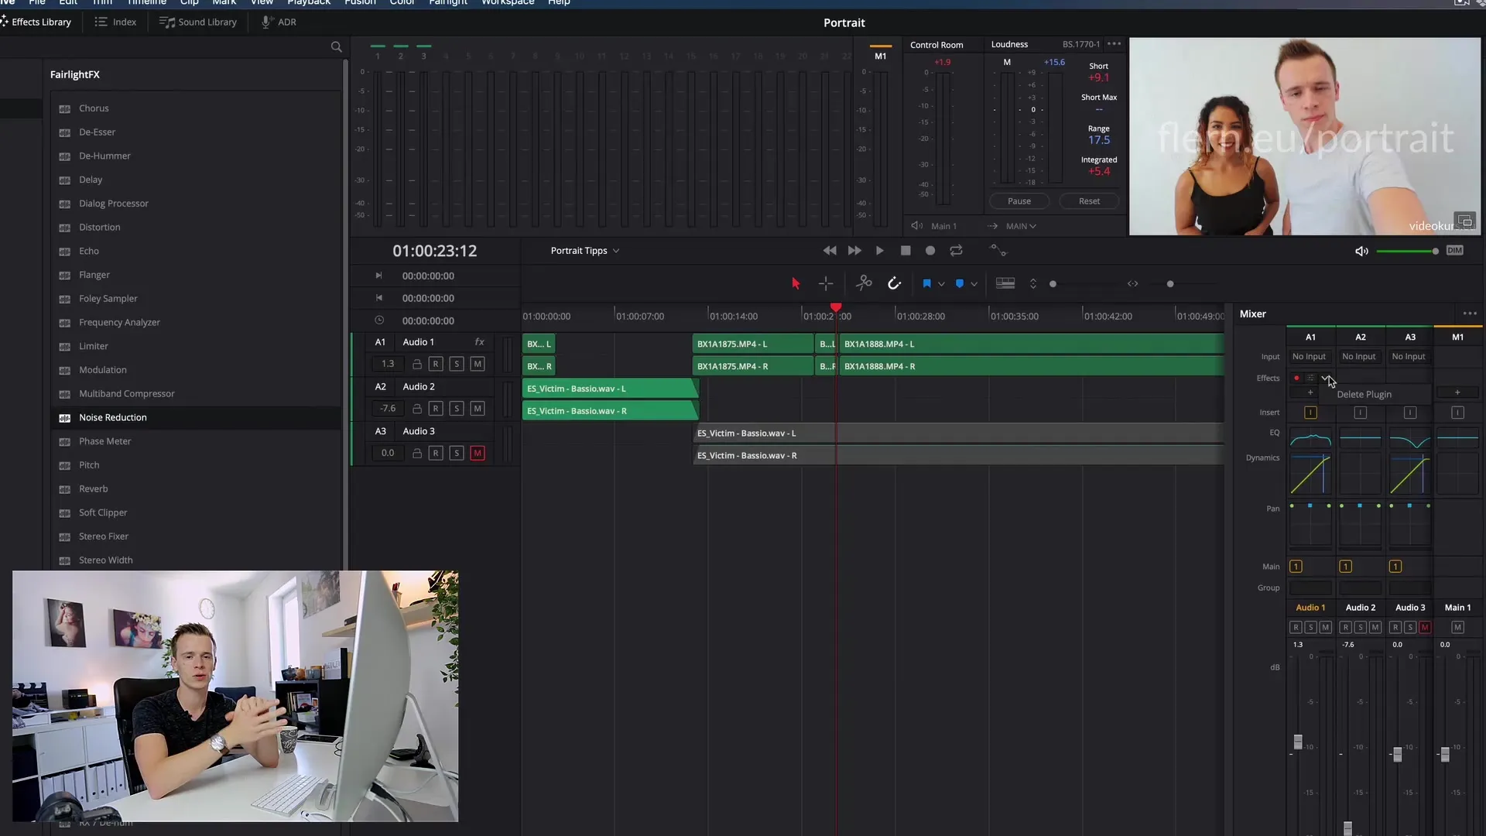
Task: Open the MAIN output dropdown
Action: [1021, 226]
